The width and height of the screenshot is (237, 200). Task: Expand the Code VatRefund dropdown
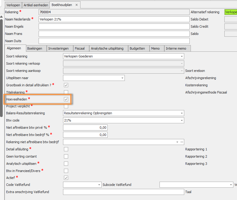coord(99,185)
